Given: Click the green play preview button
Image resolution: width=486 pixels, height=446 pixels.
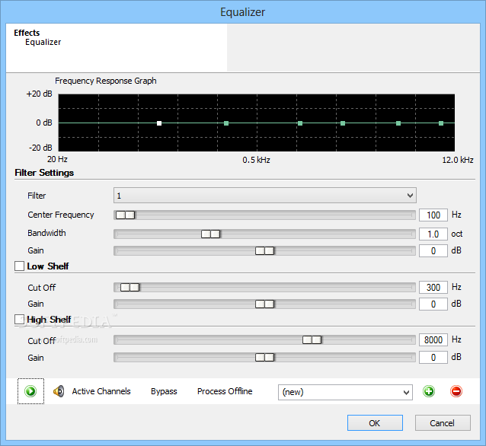Looking at the screenshot, I should [x=30, y=391].
